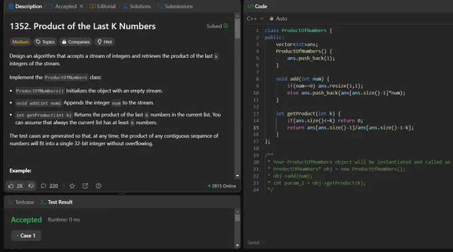This screenshot has width=453, height=252.
Task: Share the problem link icon
Action: click(85, 186)
